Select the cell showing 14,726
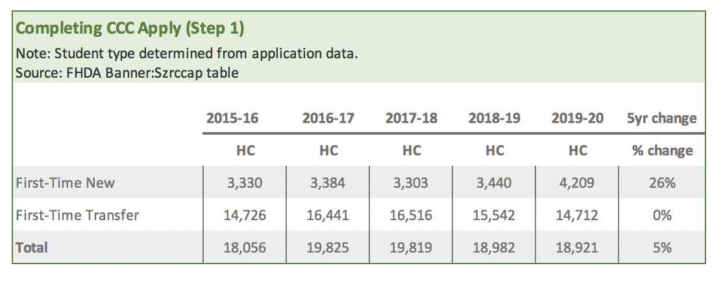Image resolution: width=723 pixels, height=281 pixels. pyautogui.click(x=245, y=215)
